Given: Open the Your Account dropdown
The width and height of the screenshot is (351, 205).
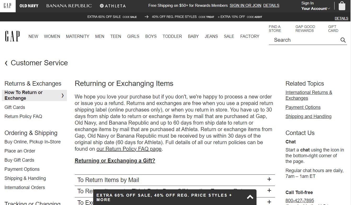Looking at the screenshot, I should tap(315, 9).
